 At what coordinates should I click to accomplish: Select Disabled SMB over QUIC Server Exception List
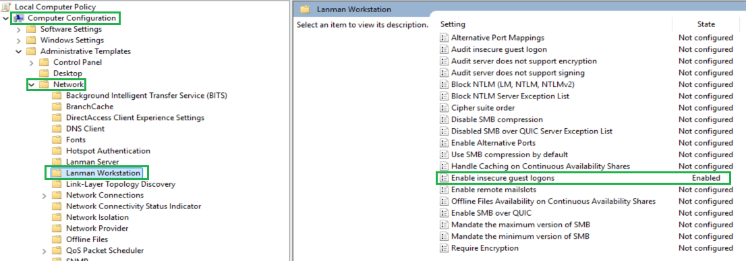532,132
